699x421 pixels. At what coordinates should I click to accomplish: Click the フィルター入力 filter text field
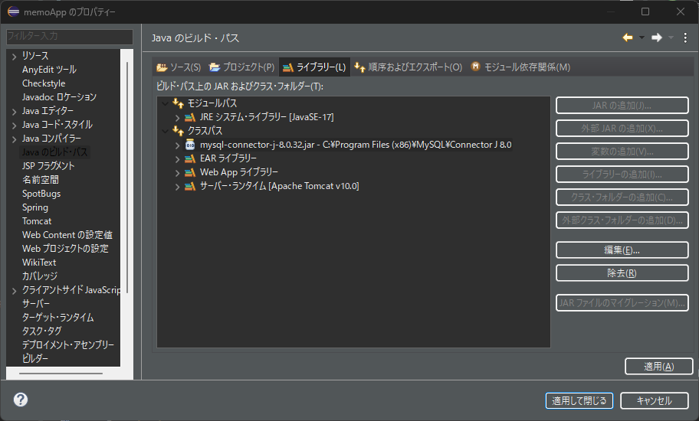(x=70, y=36)
